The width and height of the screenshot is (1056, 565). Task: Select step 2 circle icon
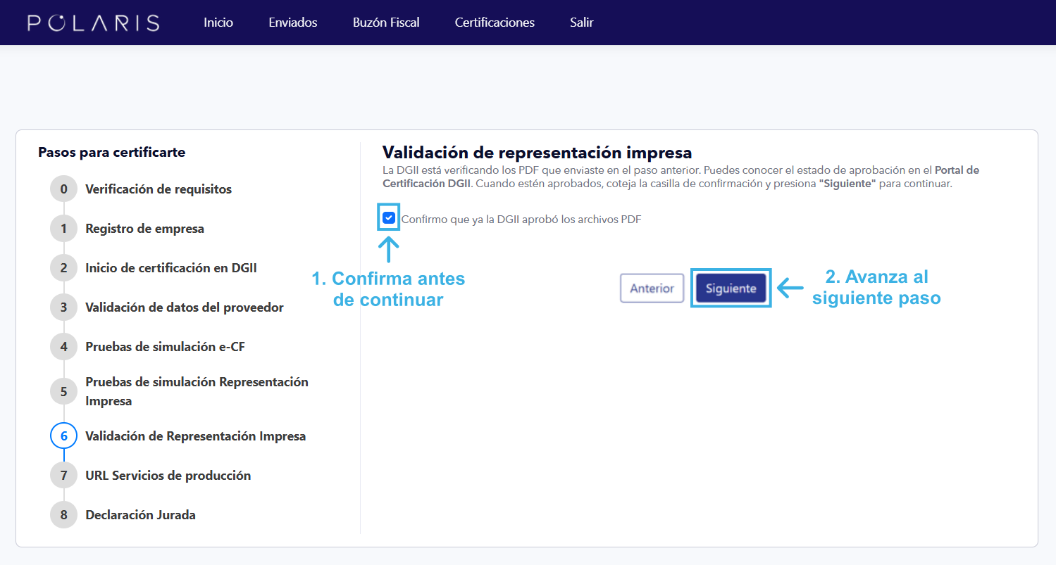coord(63,268)
